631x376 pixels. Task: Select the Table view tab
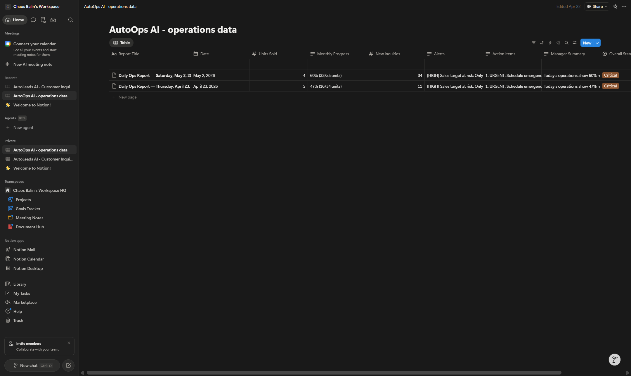point(121,43)
